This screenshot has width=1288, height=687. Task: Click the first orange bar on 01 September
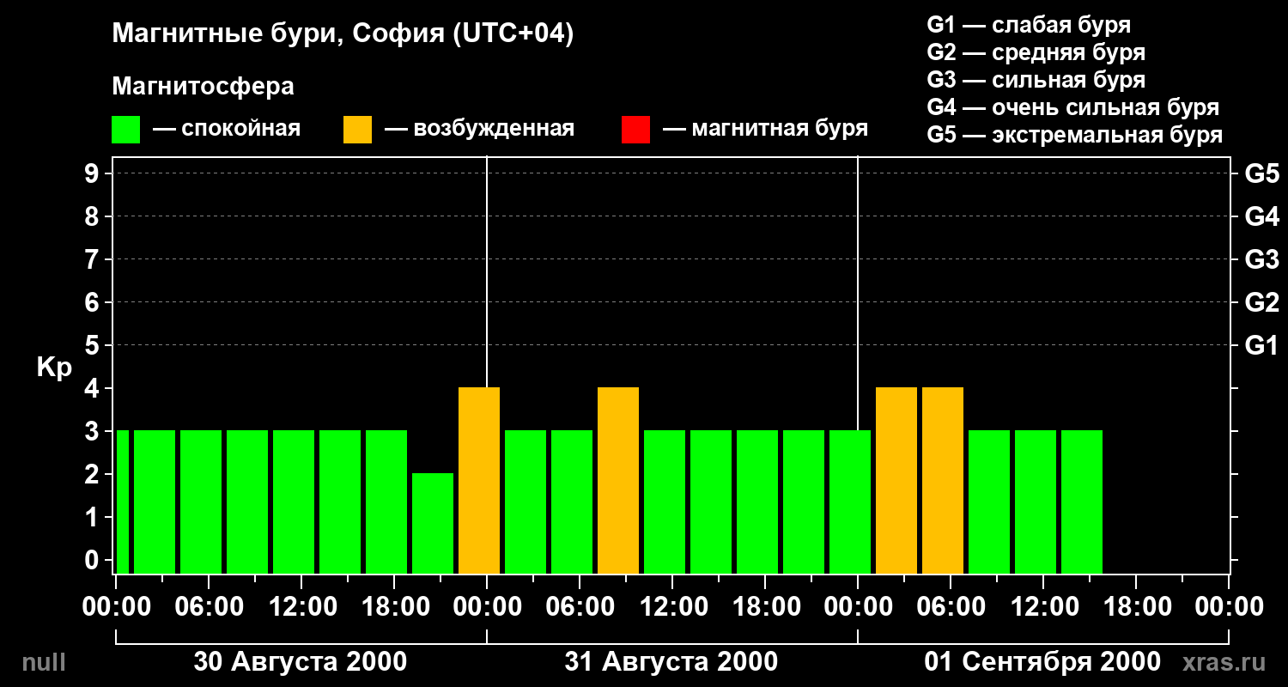[x=896, y=480]
